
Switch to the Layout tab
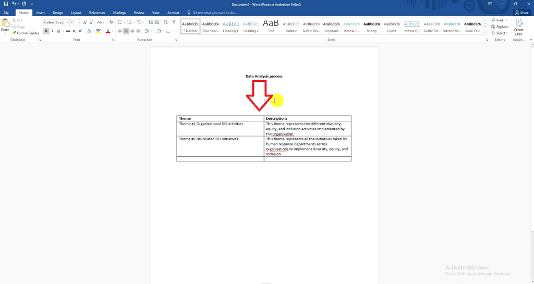(76, 13)
